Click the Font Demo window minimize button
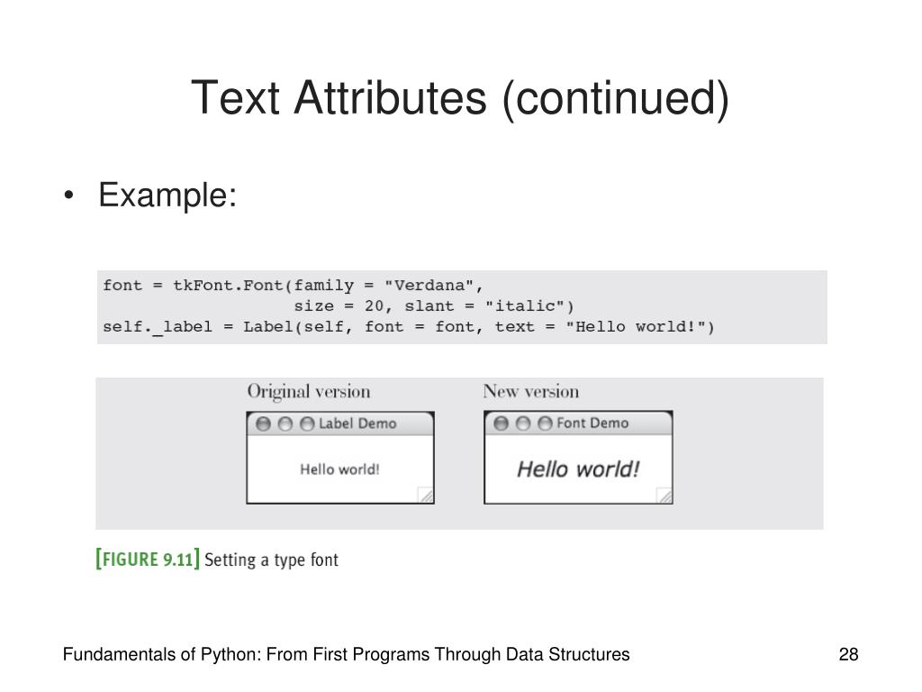The image size is (922, 692). click(x=523, y=423)
